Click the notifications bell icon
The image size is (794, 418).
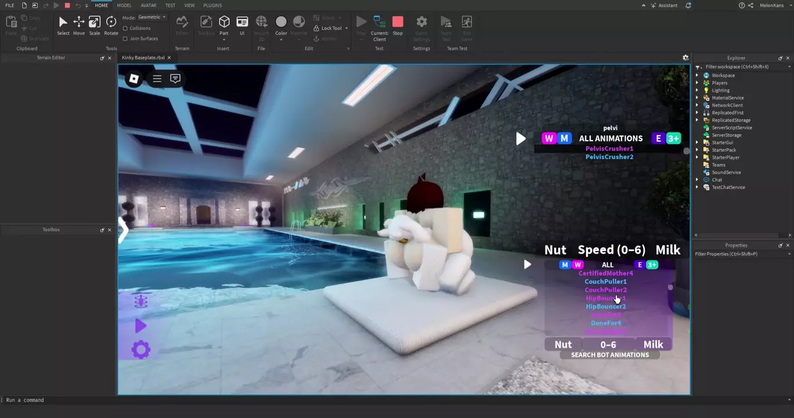click(x=688, y=5)
